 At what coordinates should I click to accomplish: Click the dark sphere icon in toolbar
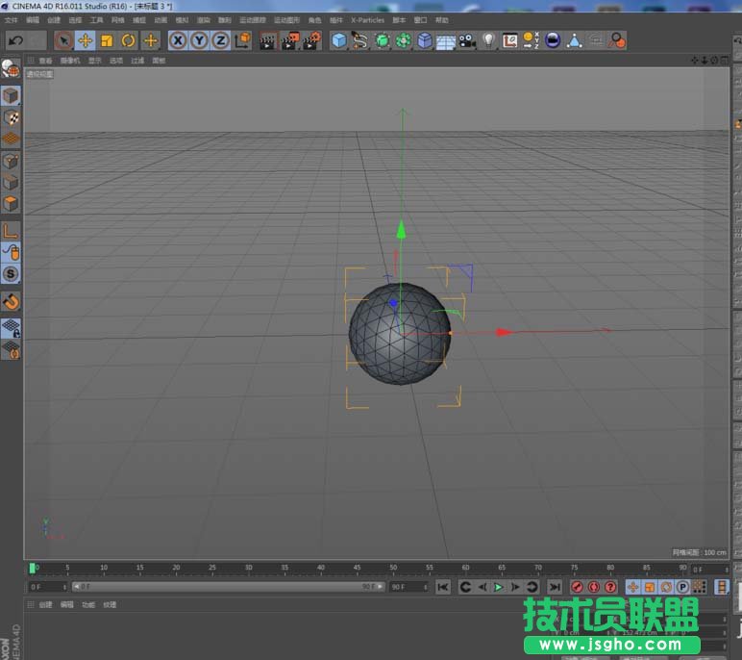553,40
